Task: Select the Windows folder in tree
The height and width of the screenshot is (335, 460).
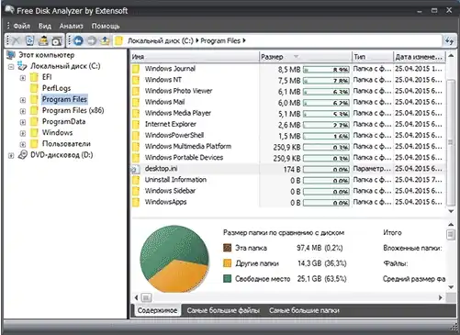Action: point(57,132)
